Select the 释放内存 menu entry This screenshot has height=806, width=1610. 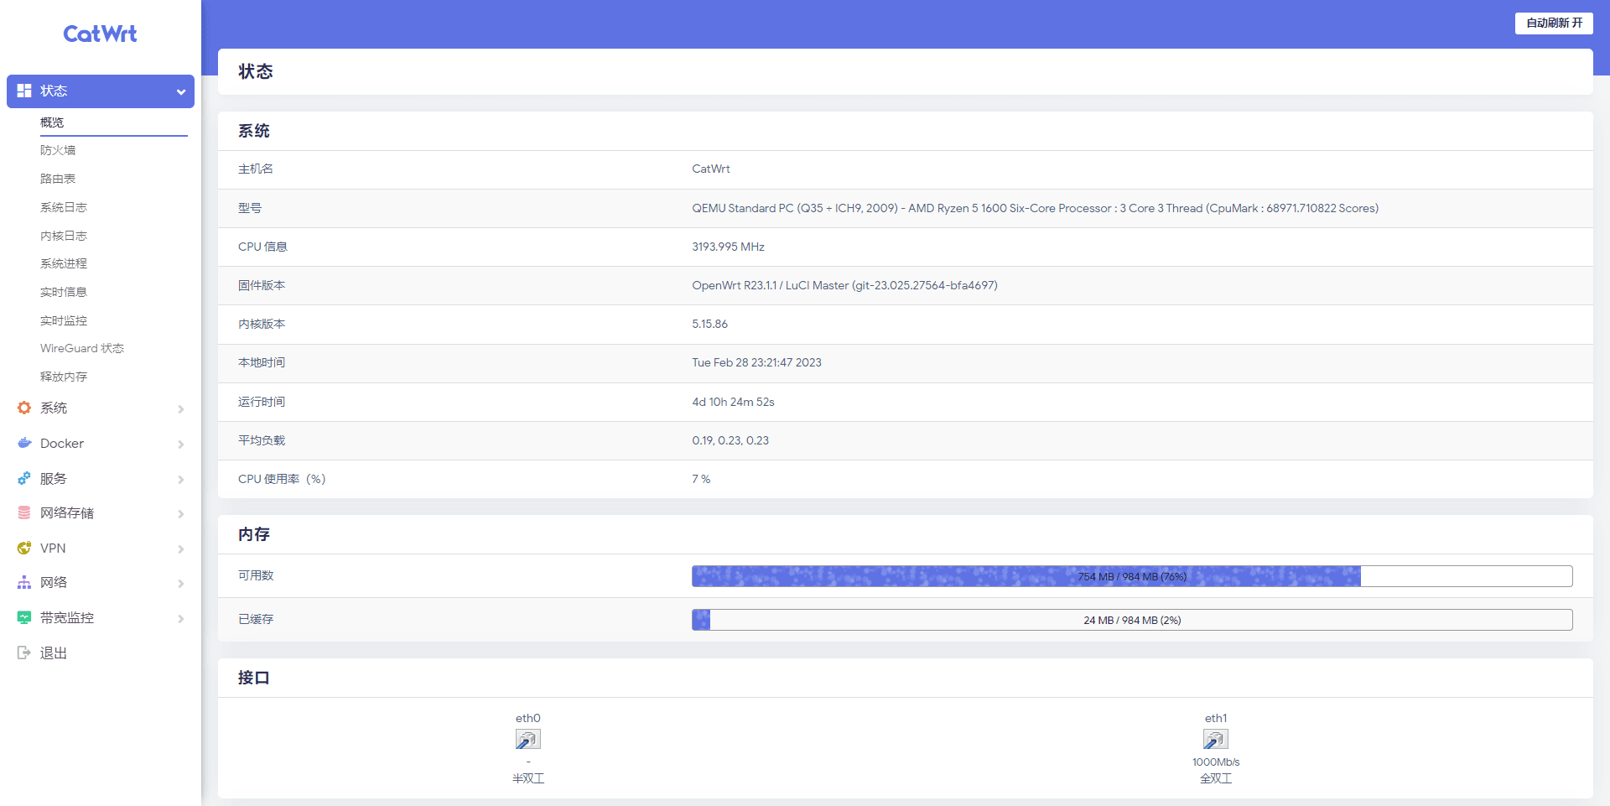pyautogui.click(x=64, y=377)
